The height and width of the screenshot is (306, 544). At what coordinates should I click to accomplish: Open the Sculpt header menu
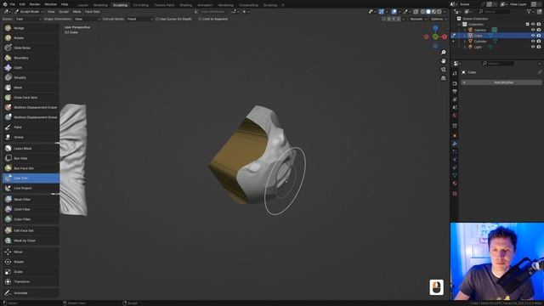pos(64,12)
